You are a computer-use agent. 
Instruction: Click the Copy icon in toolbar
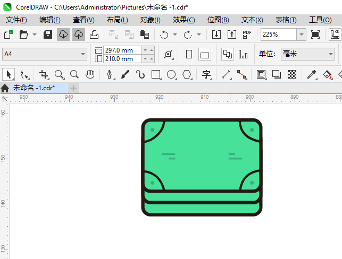pyautogui.click(x=129, y=34)
